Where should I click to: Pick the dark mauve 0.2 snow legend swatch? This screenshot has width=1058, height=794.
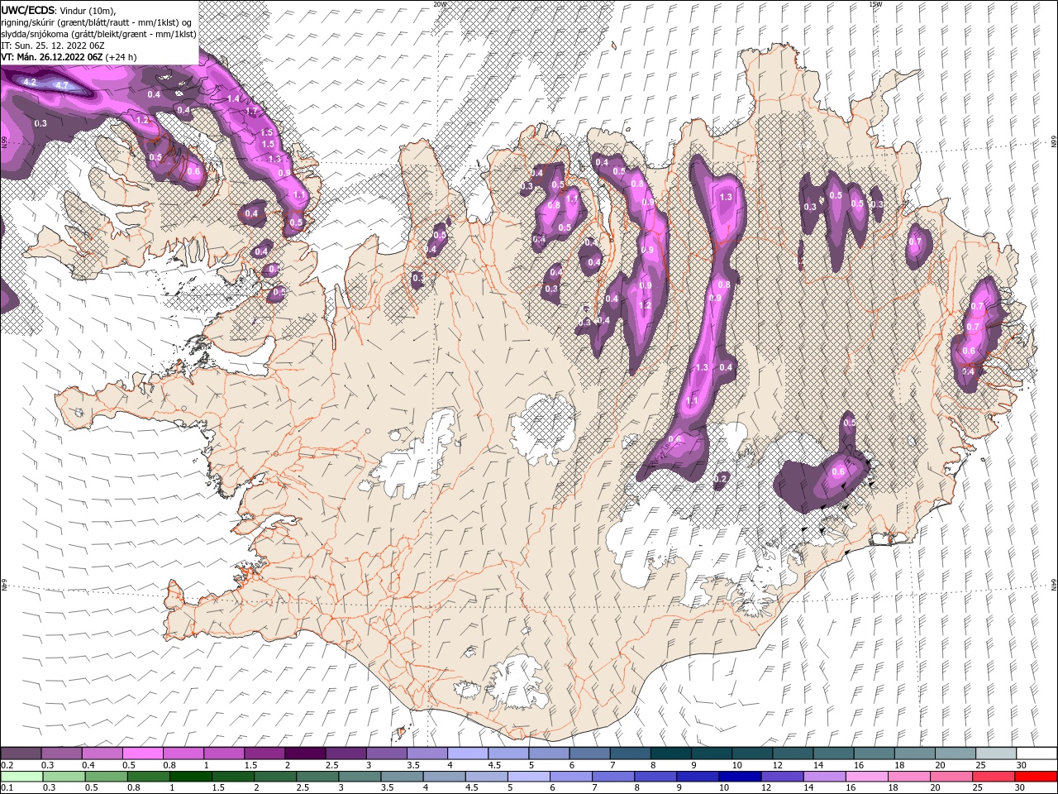pos(20,753)
